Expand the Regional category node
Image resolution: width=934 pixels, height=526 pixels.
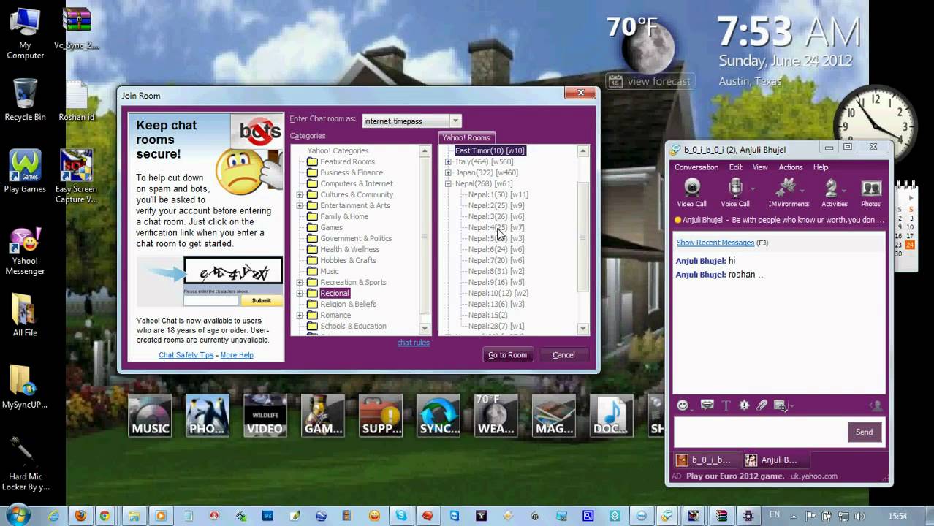coord(300,293)
